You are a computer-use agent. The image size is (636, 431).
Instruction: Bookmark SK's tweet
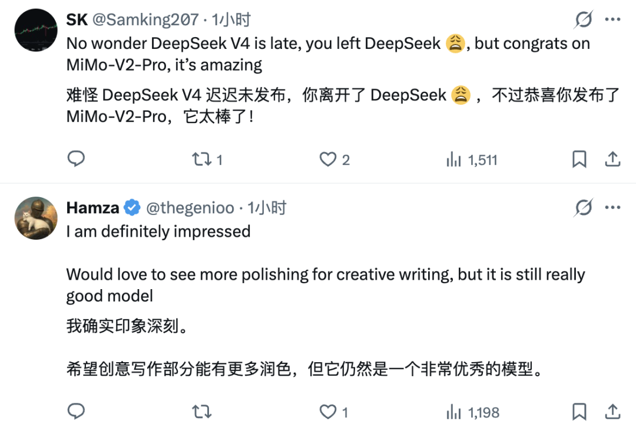click(x=579, y=159)
